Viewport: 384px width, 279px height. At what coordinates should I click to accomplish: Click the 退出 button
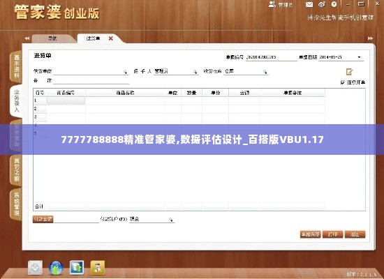pos(355,234)
